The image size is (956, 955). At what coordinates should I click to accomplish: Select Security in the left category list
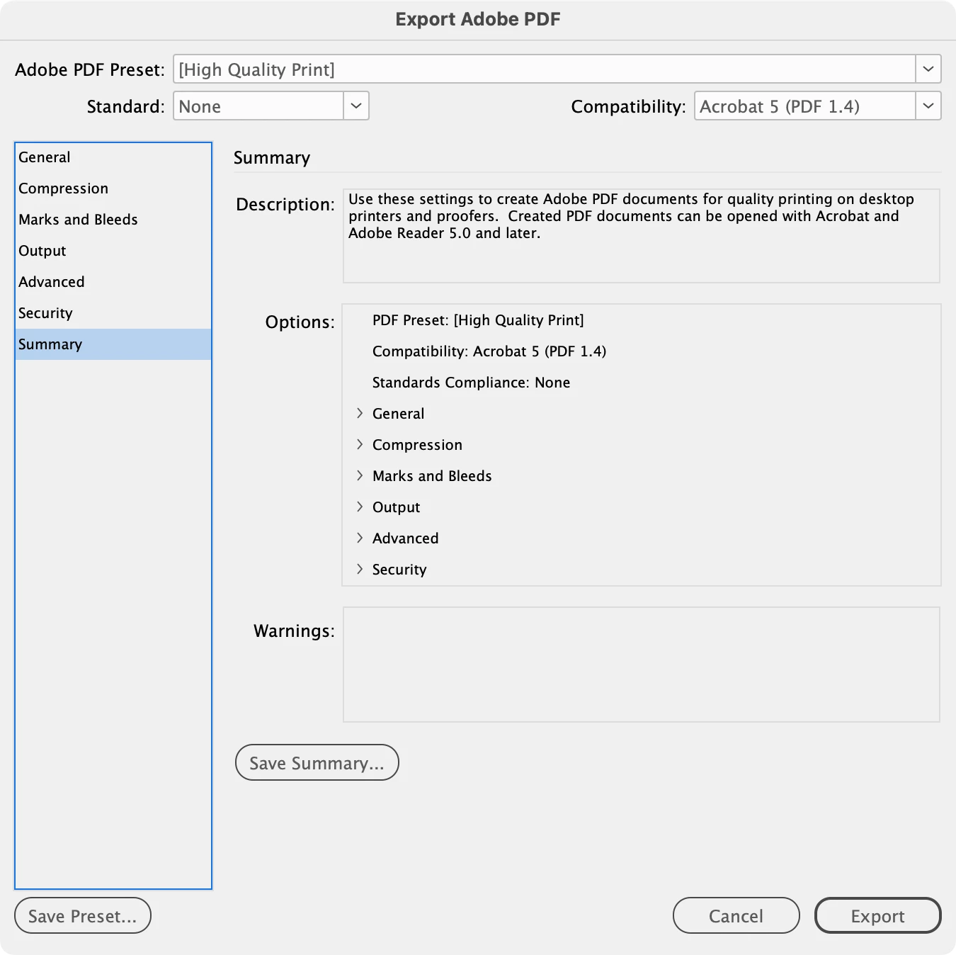(x=113, y=313)
